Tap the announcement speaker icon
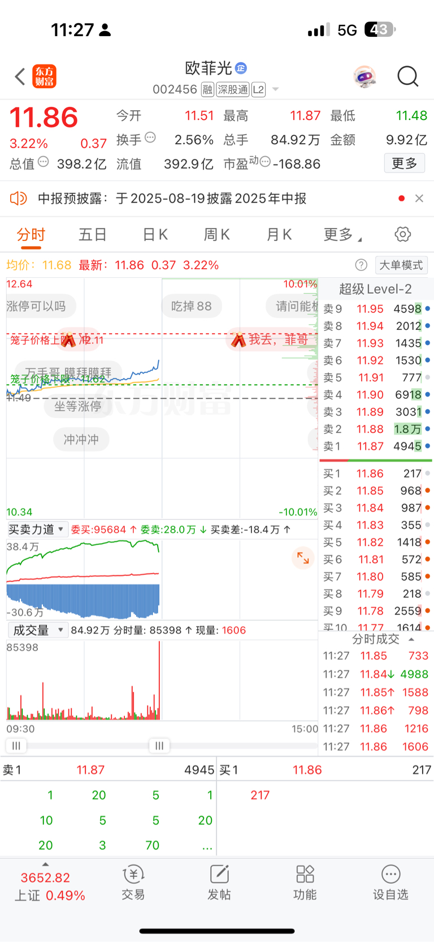434x942 pixels. pyautogui.click(x=19, y=198)
